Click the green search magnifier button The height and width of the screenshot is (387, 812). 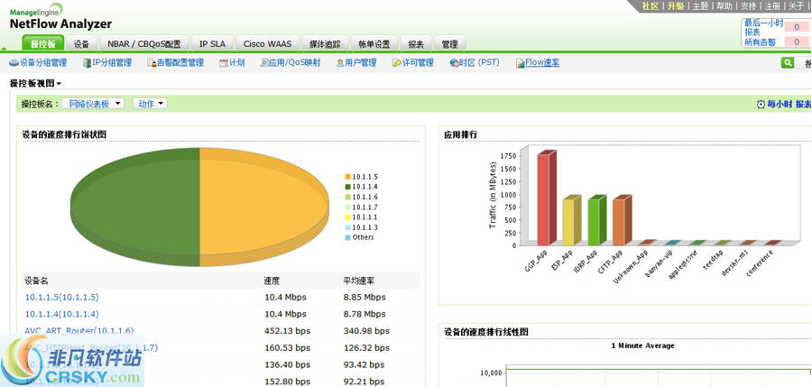tap(788, 62)
